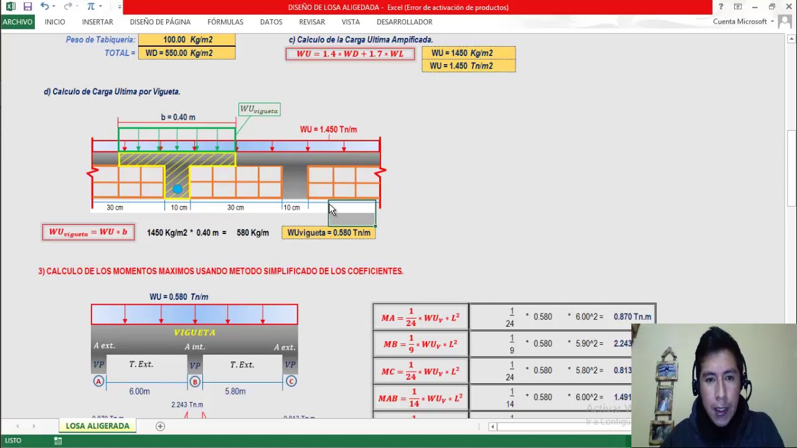Select the 100.00 Kg/m2 tabiquería cell
Image resolution: width=797 pixels, height=448 pixels.
187,40
